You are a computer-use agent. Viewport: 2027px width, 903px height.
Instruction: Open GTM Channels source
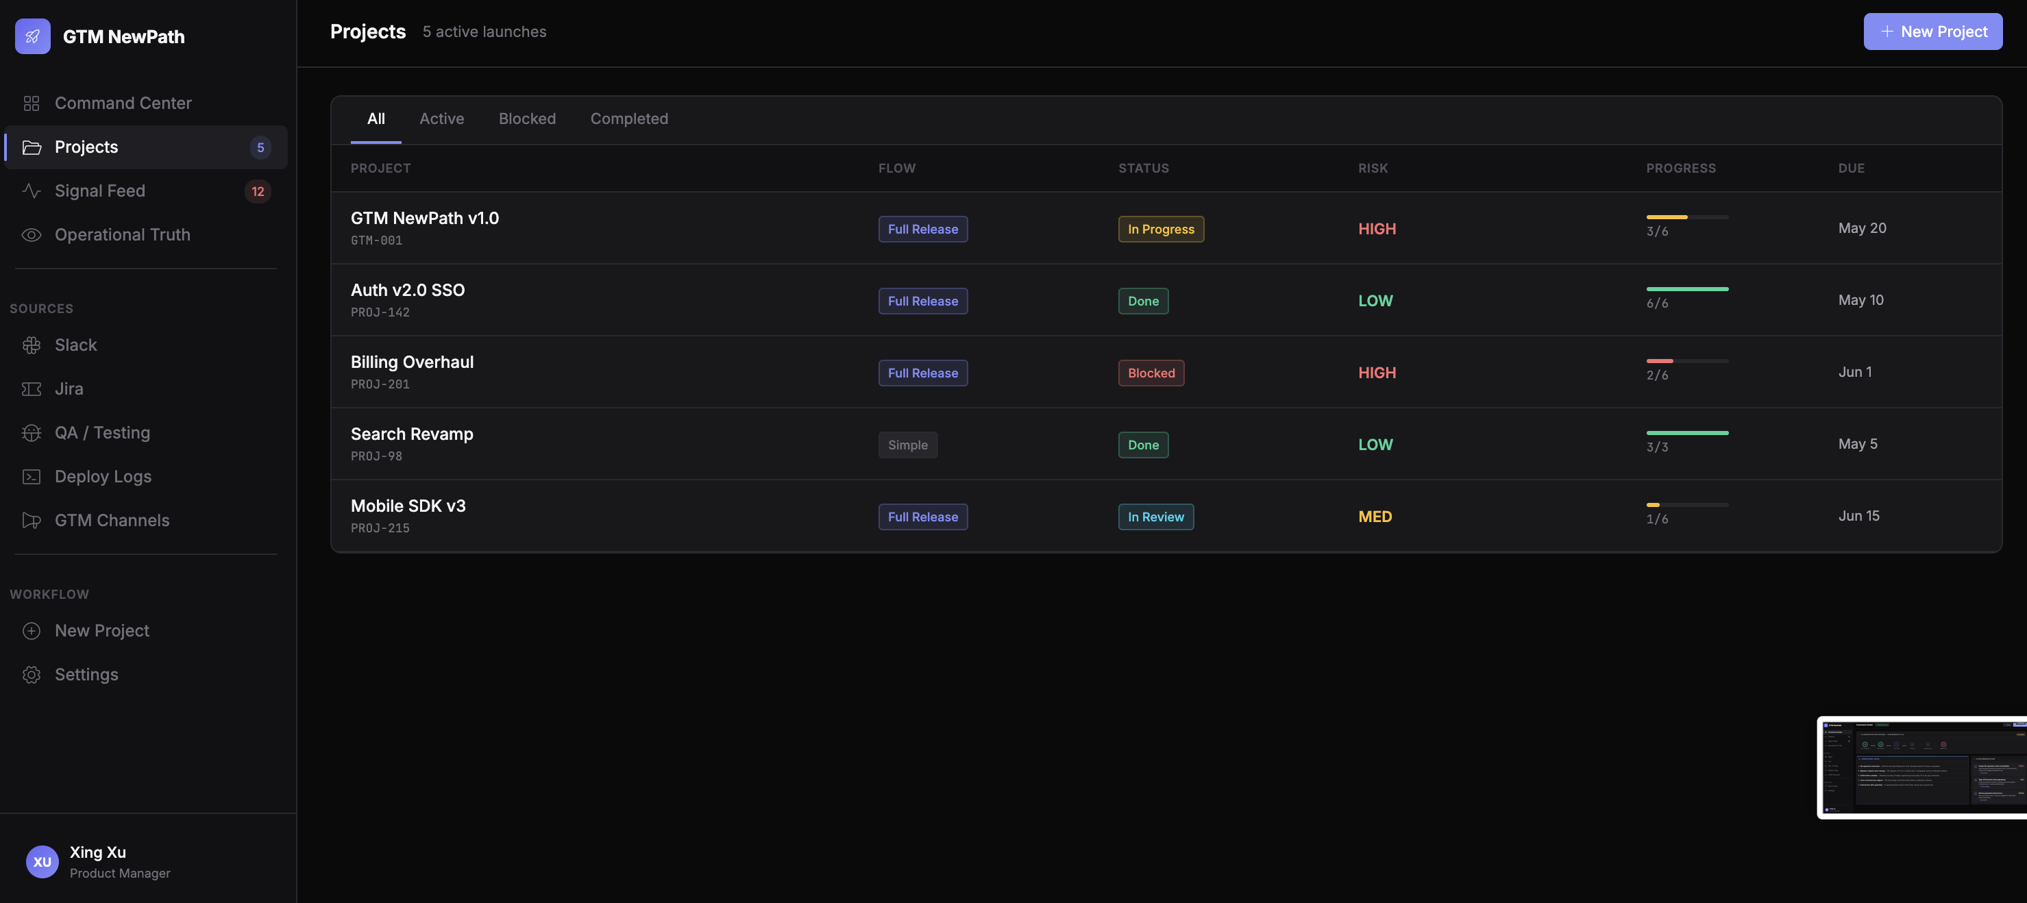point(147,521)
